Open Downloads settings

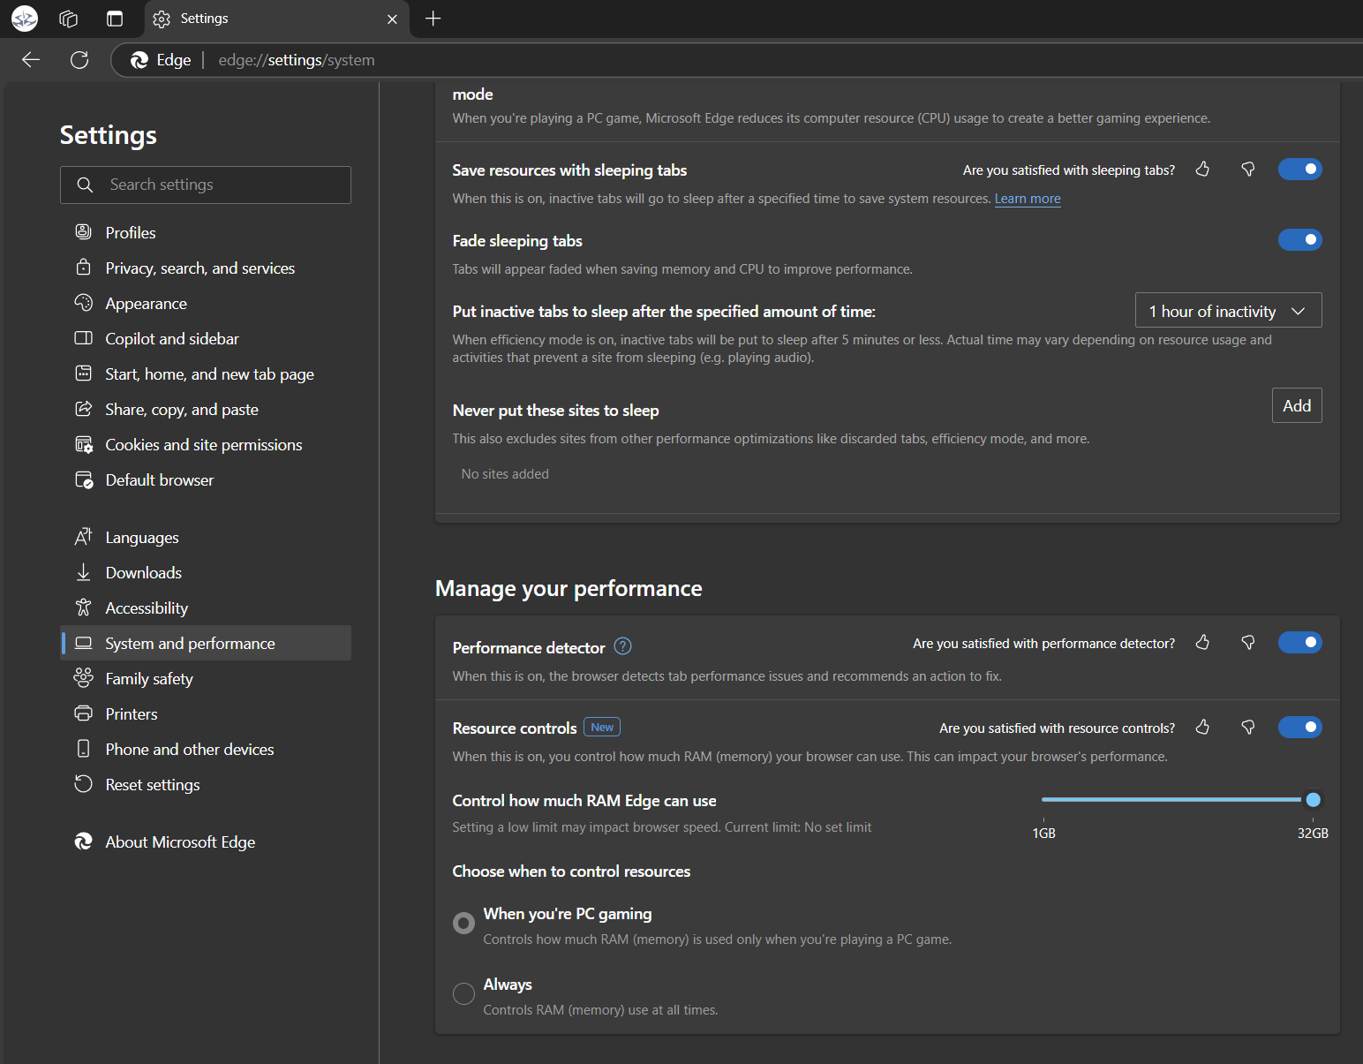pos(206,572)
